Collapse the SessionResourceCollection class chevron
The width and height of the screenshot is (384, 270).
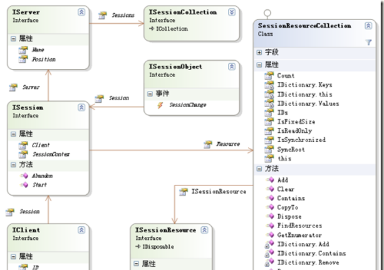pos(368,26)
